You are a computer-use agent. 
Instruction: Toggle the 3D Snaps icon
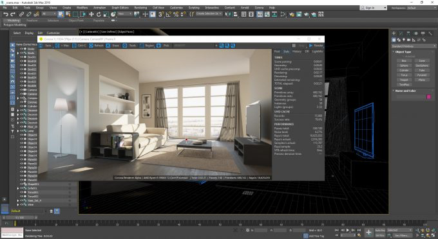[161, 14]
